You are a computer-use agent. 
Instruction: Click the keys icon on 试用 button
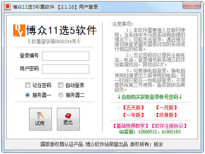(40, 115)
